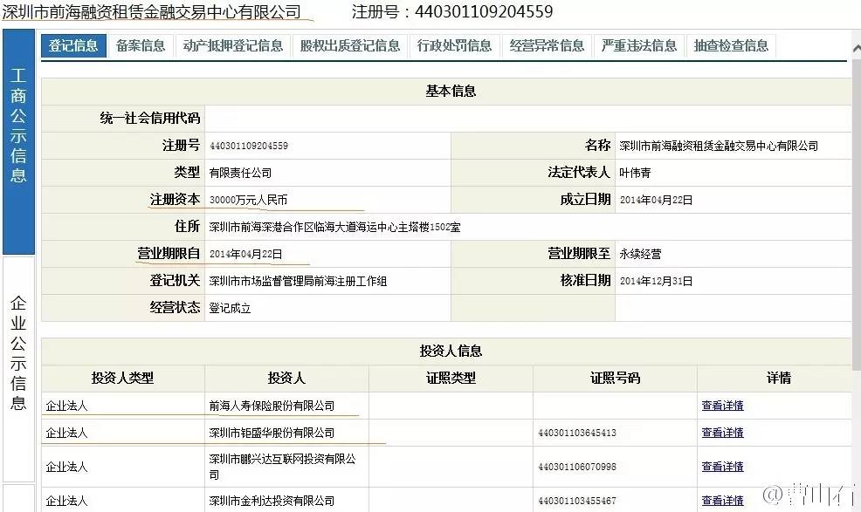Click the 投资人 column header
Image resolution: width=861 pixels, height=512 pixels.
(x=286, y=378)
